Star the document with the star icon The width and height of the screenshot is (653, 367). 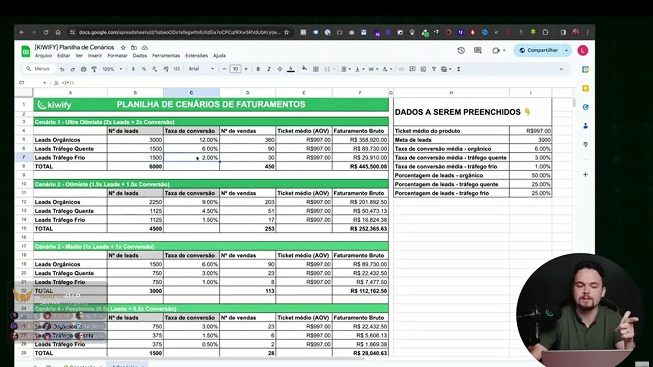pyautogui.click(x=123, y=47)
